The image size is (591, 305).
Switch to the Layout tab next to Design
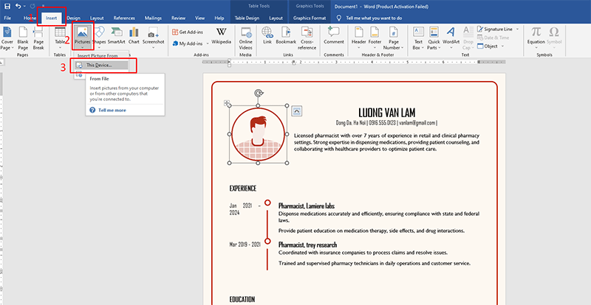(97, 18)
